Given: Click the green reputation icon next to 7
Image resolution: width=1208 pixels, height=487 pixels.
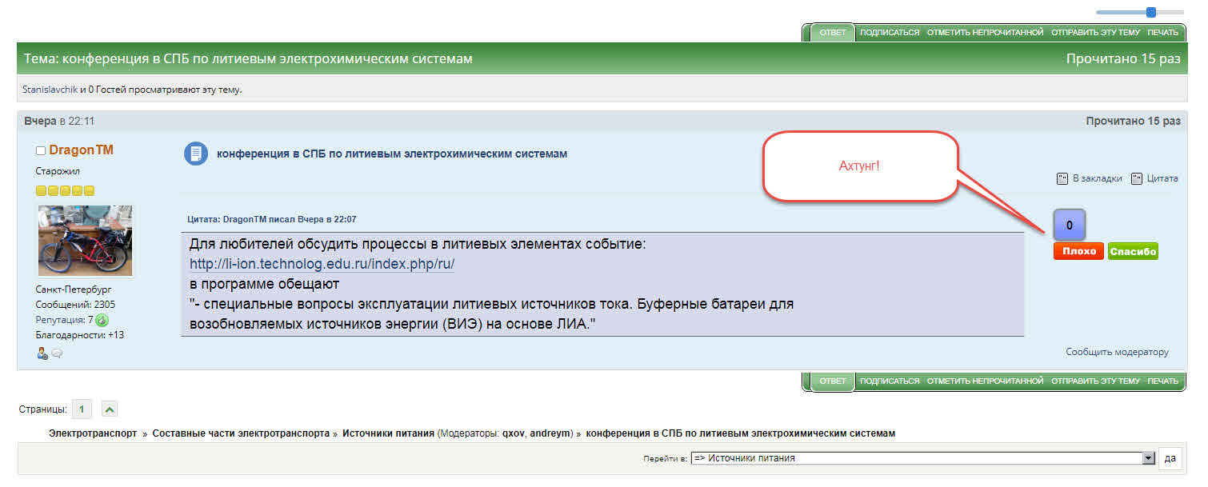Looking at the screenshot, I should click(x=102, y=320).
